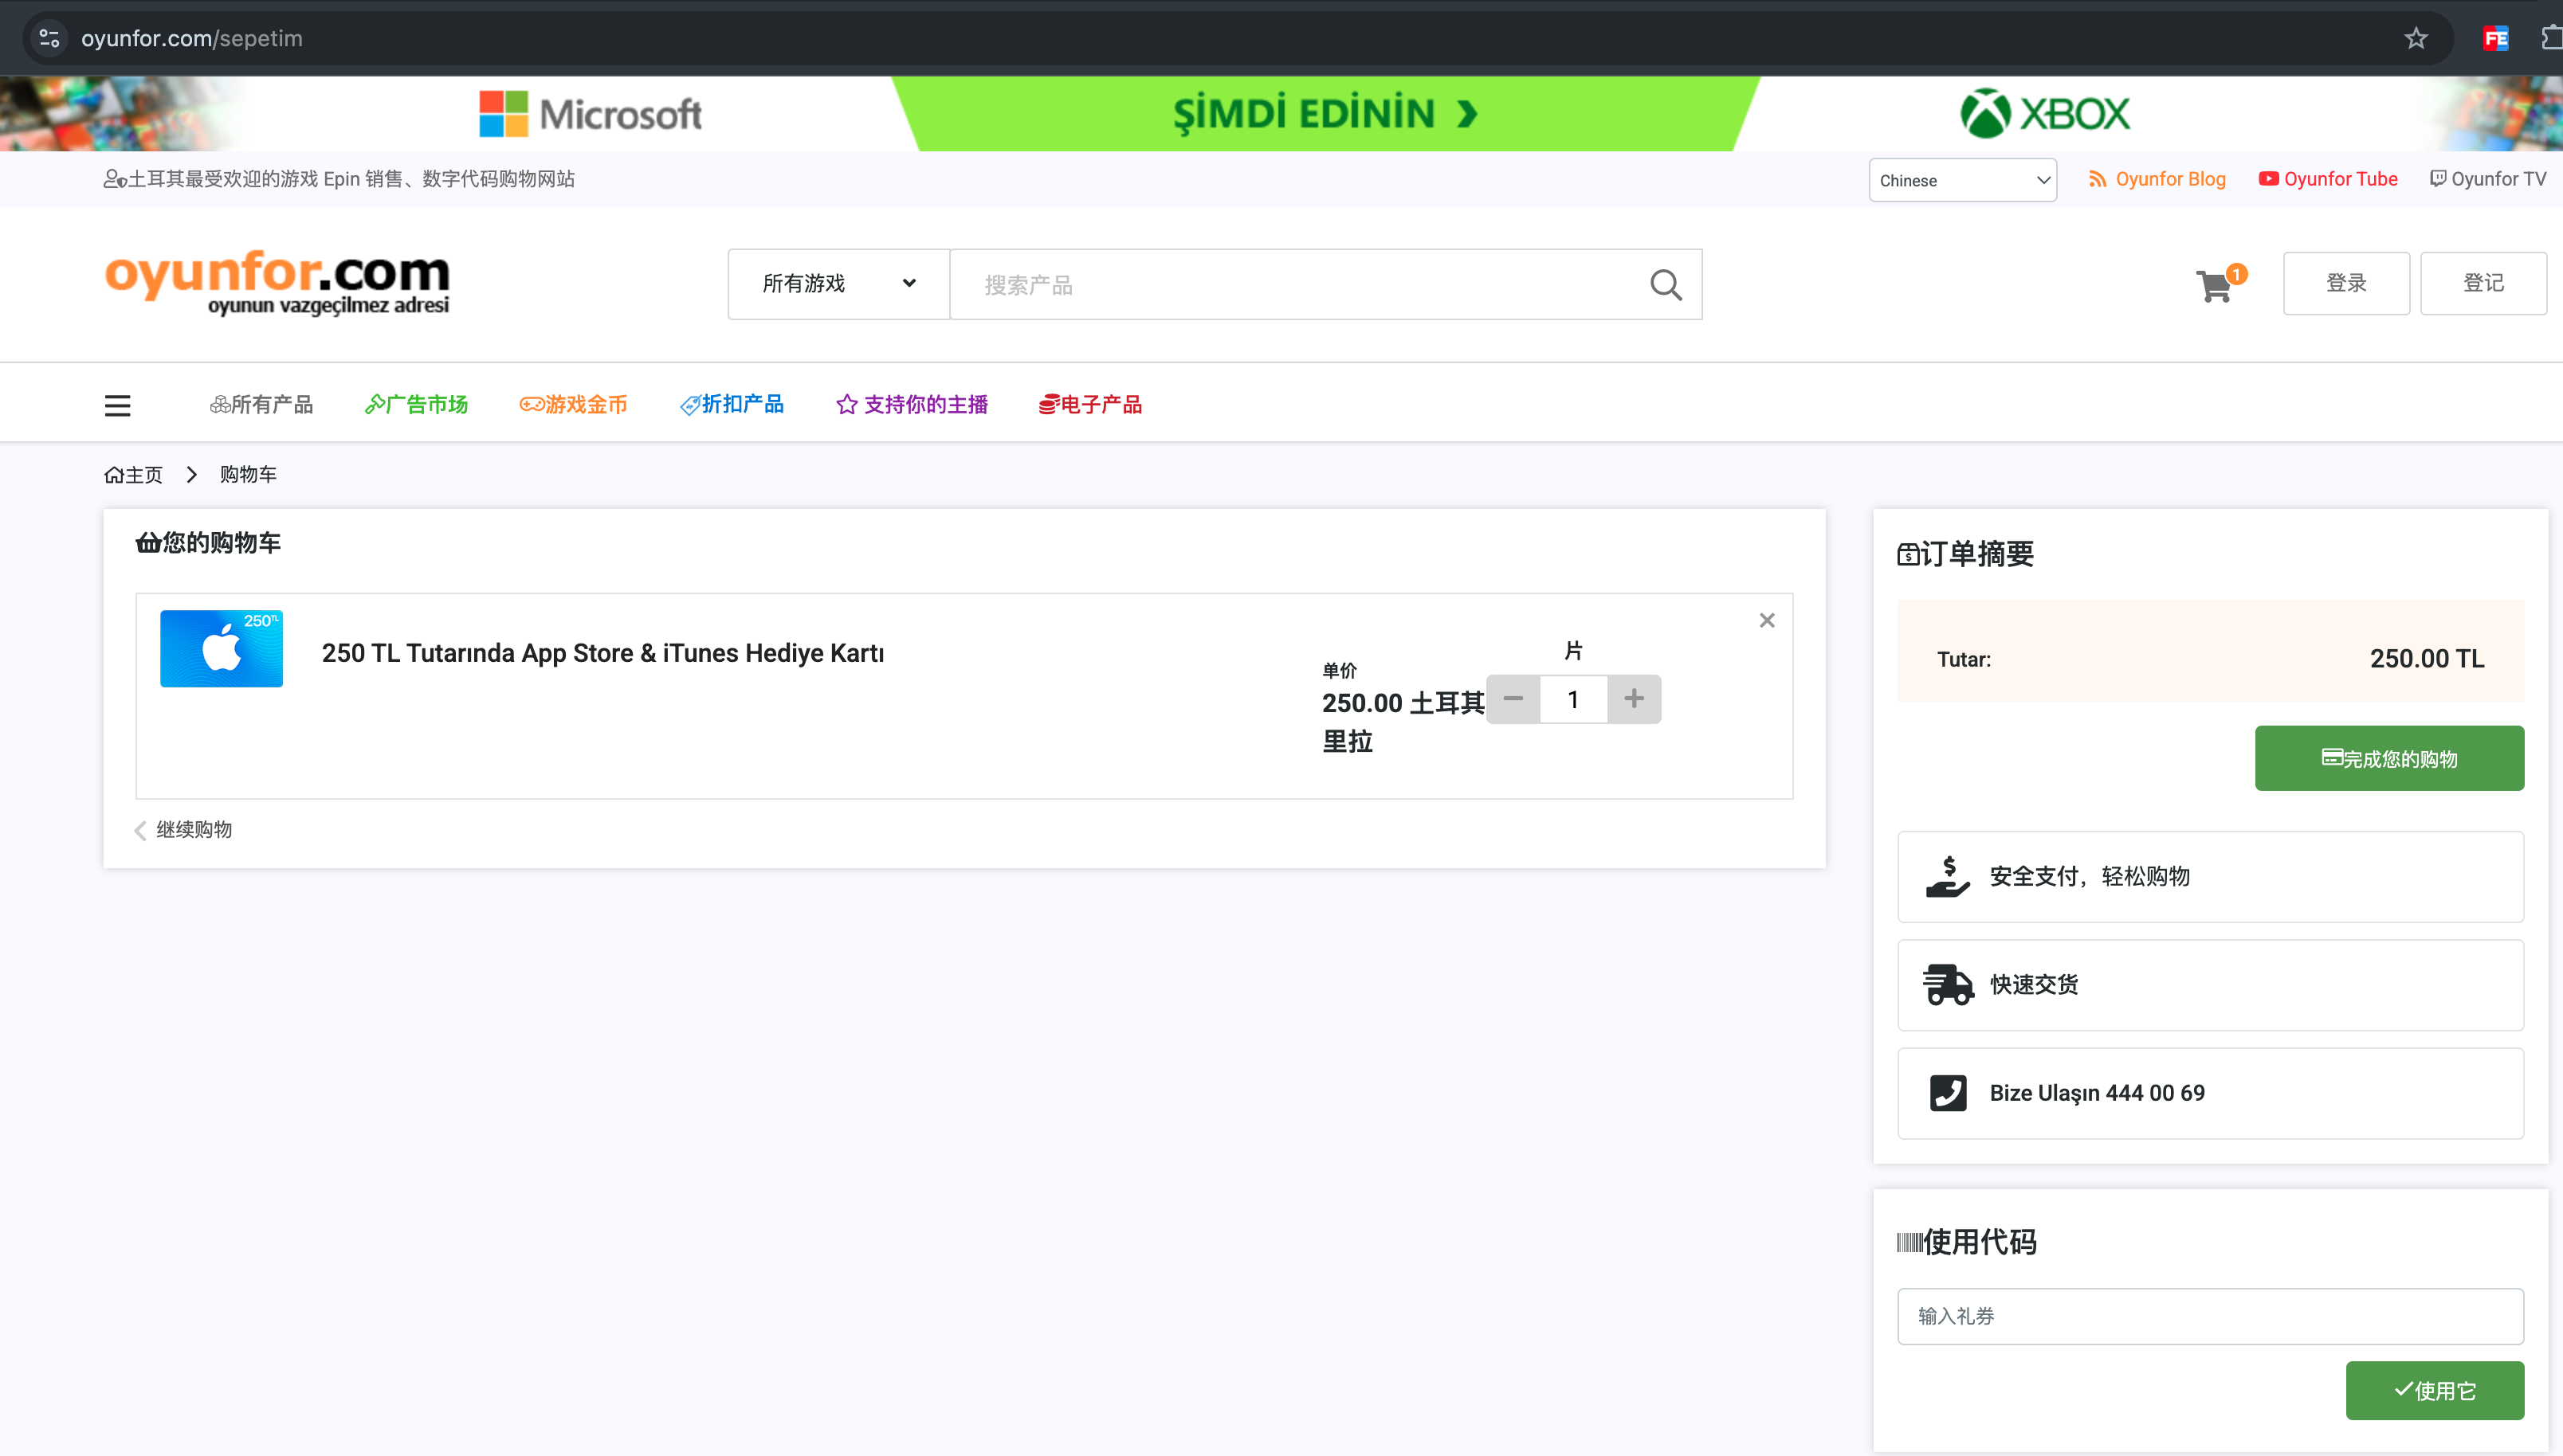Click the App Store gift card thumbnail

(221, 648)
